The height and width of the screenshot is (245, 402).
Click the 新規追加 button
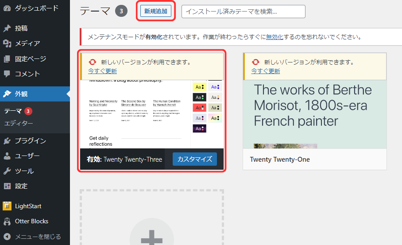click(x=156, y=11)
